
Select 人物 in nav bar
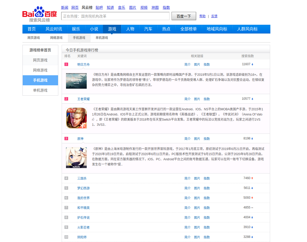tap(130, 29)
